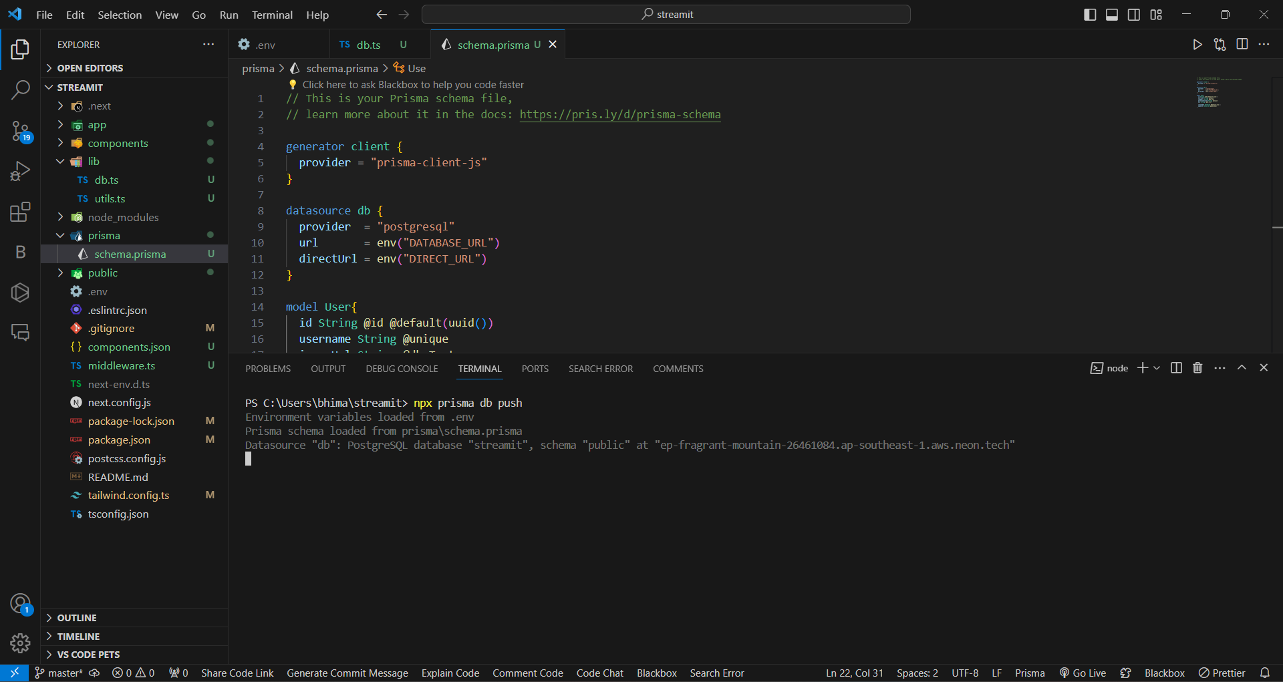Customize layout icon in title bar
The height and width of the screenshot is (682, 1283).
pyautogui.click(x=1156, y=15)
